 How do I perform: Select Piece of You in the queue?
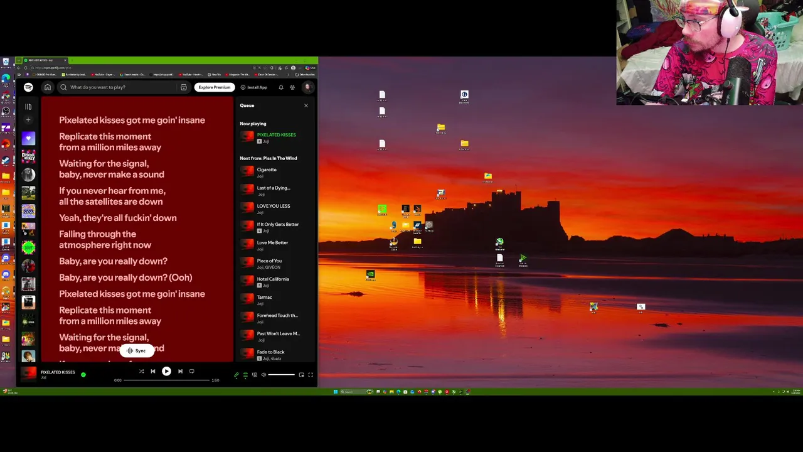coord(276,263)
